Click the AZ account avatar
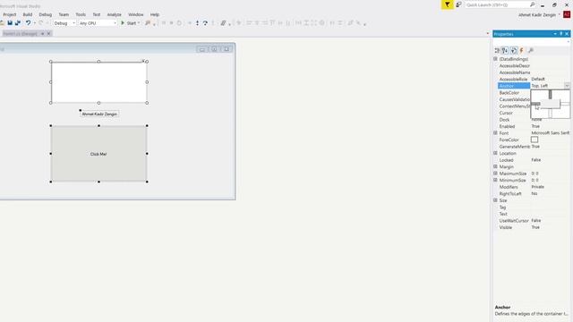573x322 pixels. (x=567, y=14)
